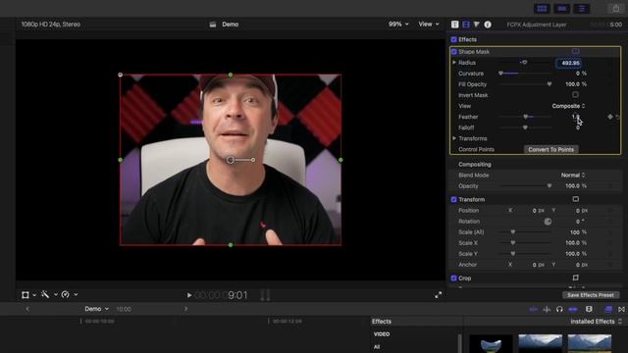
Task: Click the Shape Mask onscreen controls icon
Action: tap(576, 51)
